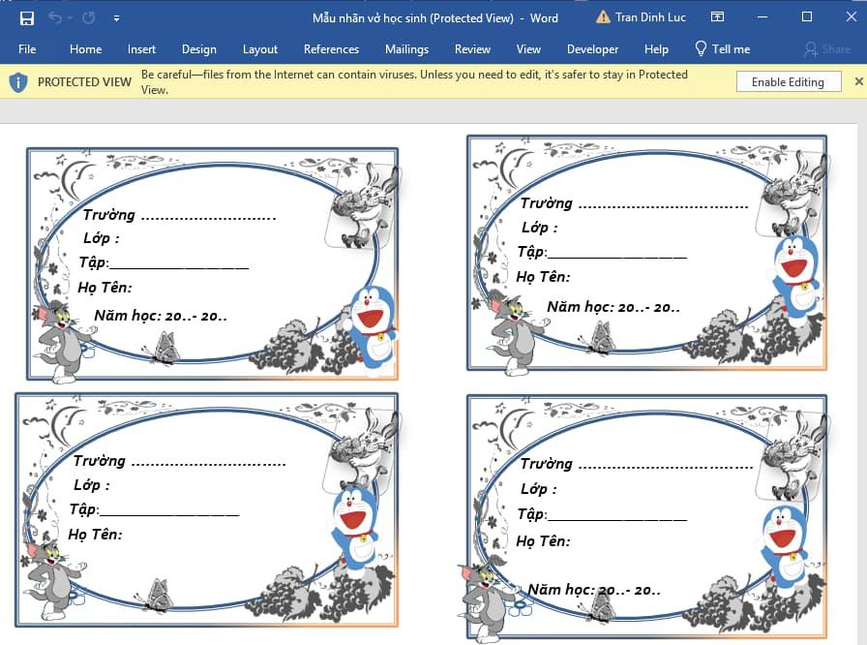This screenshot has height=645, width=867.
Task: Switch to the Home tab
Action: (86, 49)
